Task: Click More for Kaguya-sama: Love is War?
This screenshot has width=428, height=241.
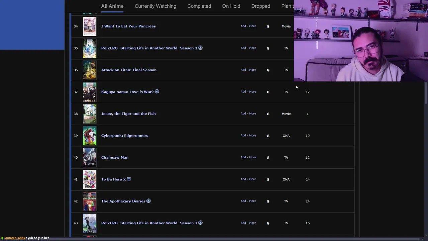Action: click(252, 92)
